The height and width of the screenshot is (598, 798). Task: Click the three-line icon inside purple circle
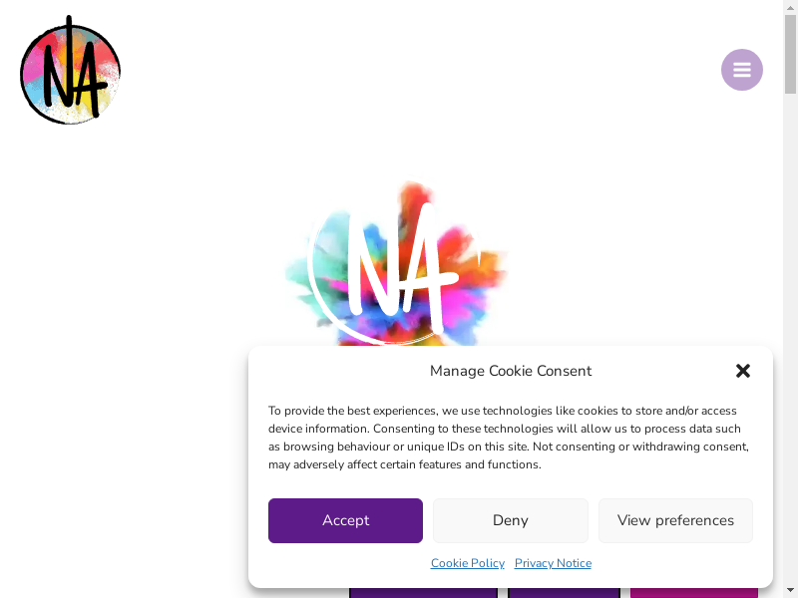click(x=741, y=70)
